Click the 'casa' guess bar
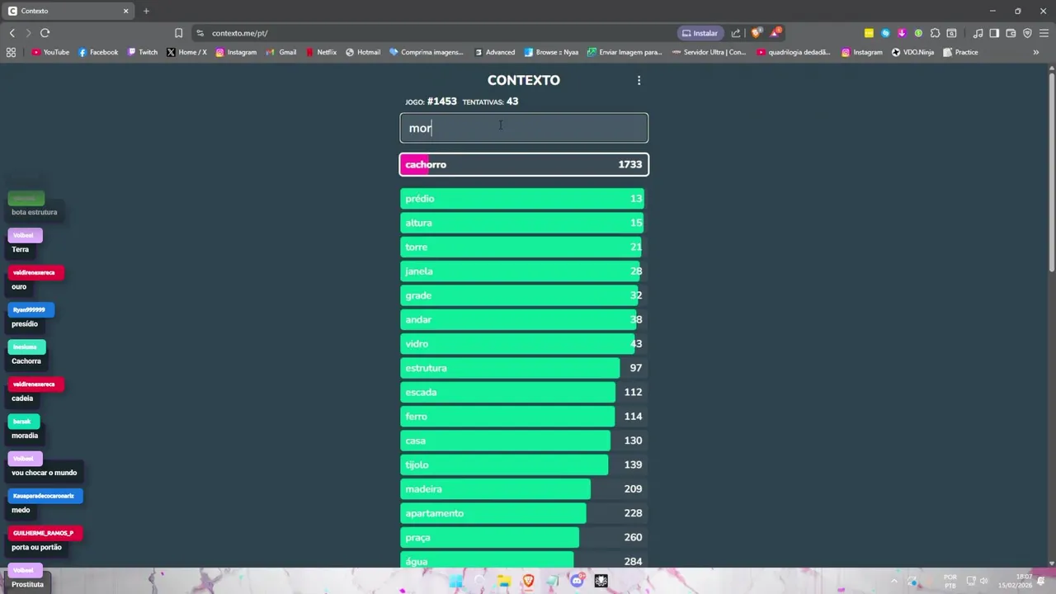 pos(522,441)
